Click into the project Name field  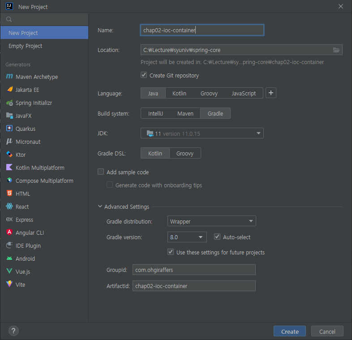coord(202,30)
